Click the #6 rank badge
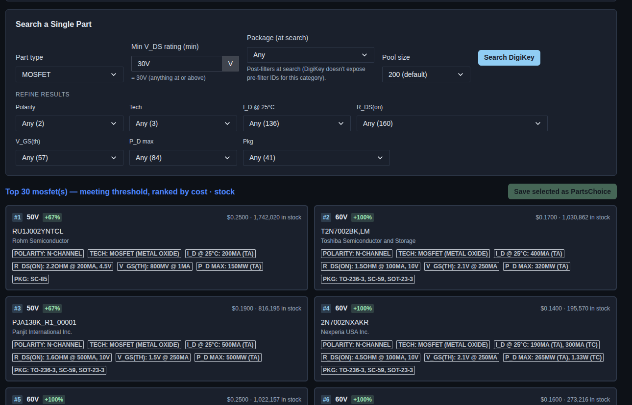This screenshot has width=632, height=405. [x=326, y=400]
